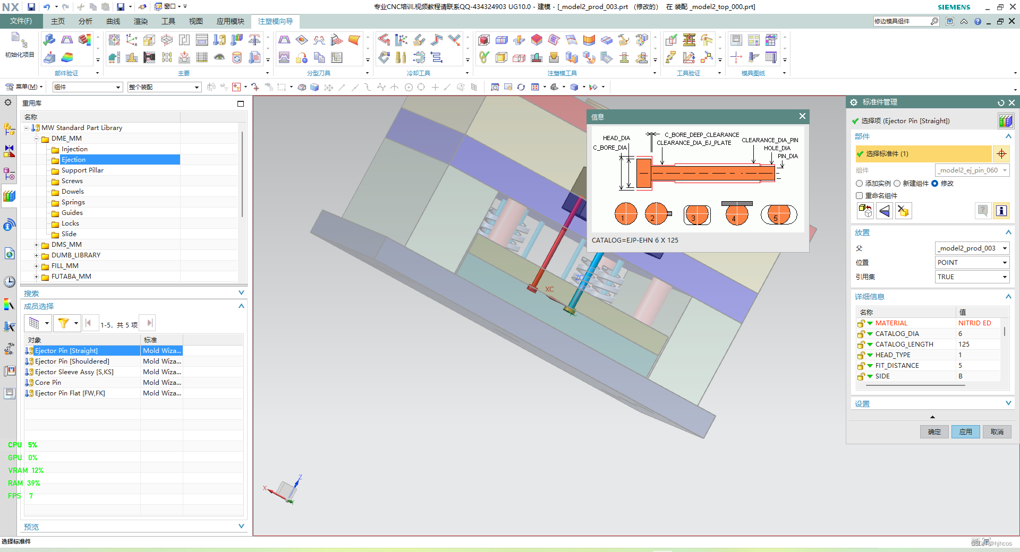
Task: Select Ejector Pin [Shouldered] in member list
Action: (72, 361)
